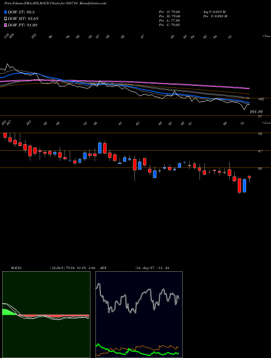This screenshot has width=271, height=358.
Task: Click the blue DOW ST legend swatch
Action: tap(5, 12)
